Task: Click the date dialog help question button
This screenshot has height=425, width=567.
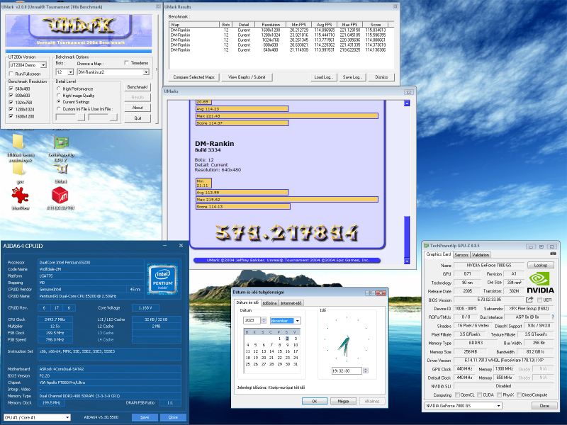Action: point(369,293)
